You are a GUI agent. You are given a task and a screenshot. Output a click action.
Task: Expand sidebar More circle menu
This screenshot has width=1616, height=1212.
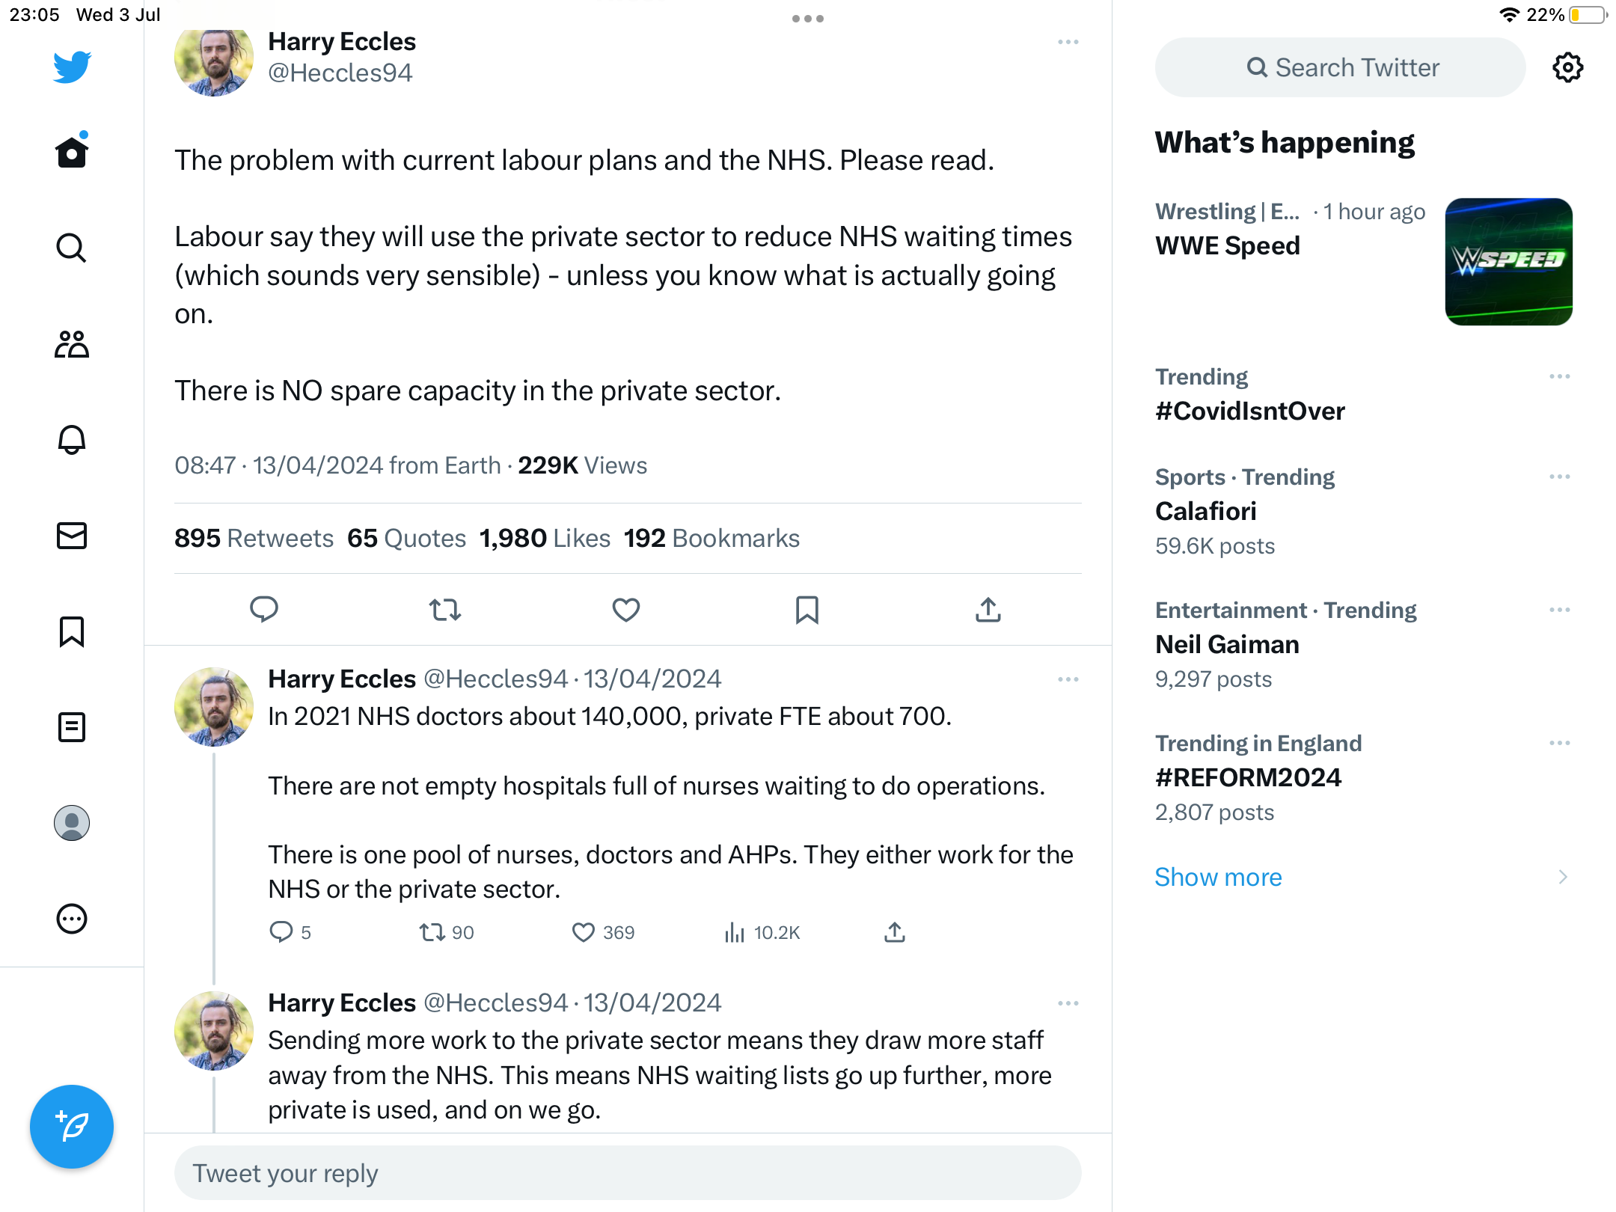(72, 919)
